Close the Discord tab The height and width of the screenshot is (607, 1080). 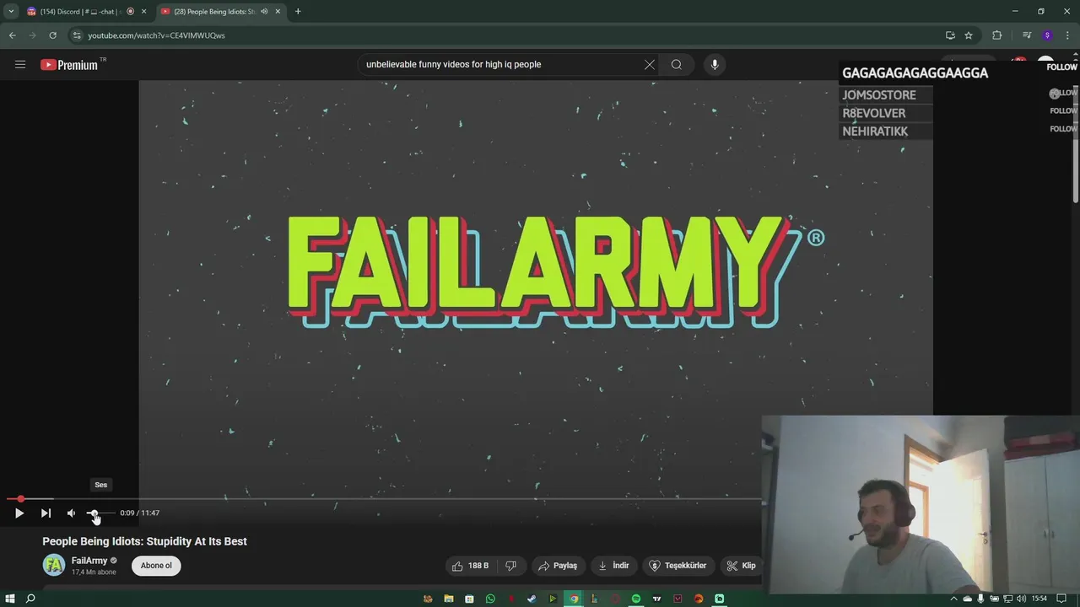coord(143,12)
